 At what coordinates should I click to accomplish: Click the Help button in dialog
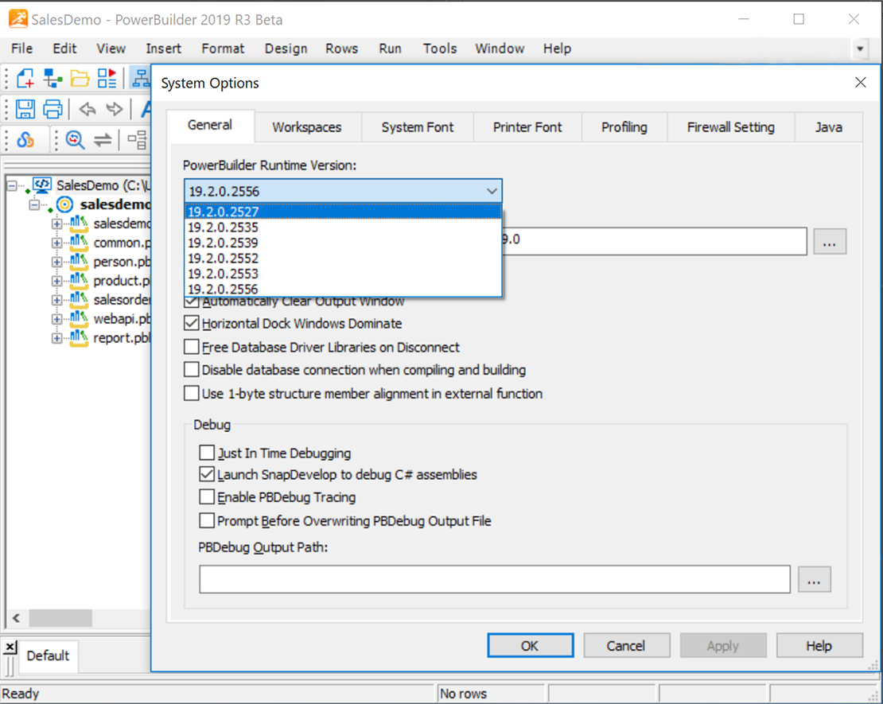tap(819, 645)
